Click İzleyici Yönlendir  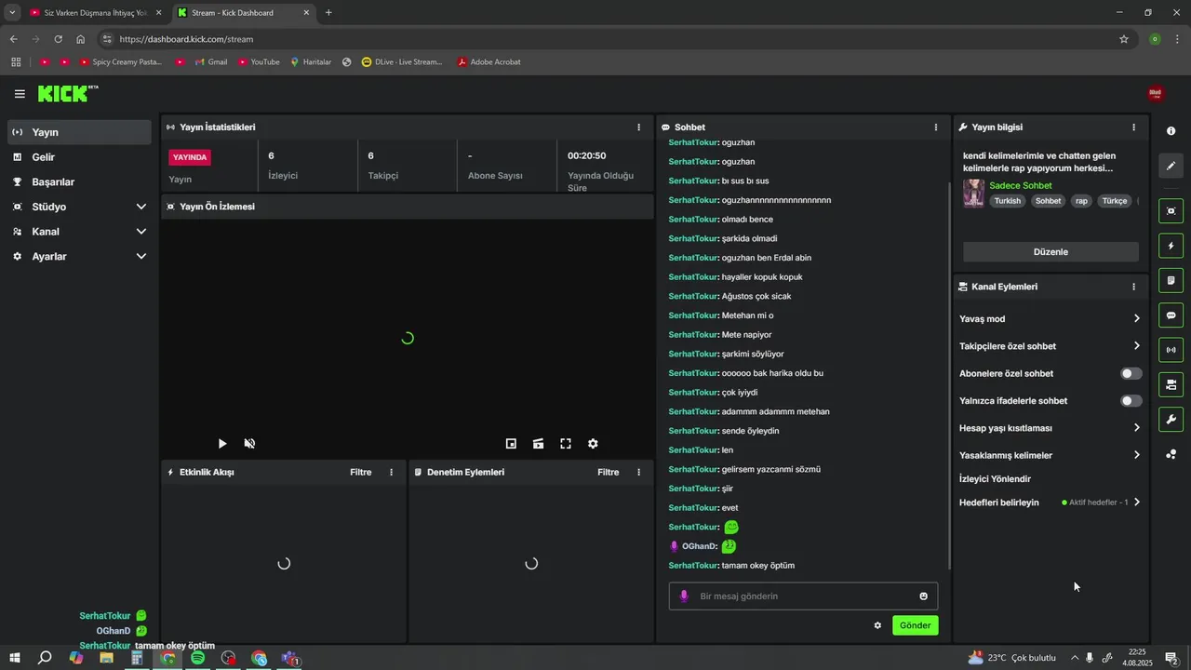(995, 478)
